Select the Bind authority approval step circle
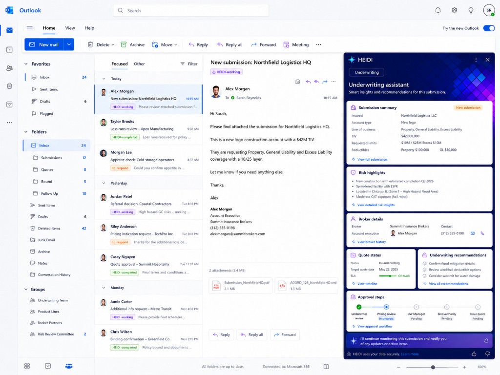 tap(447, 307)
